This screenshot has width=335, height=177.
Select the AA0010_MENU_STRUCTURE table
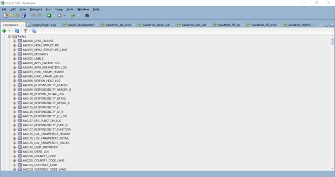click(x=41, y=45)
